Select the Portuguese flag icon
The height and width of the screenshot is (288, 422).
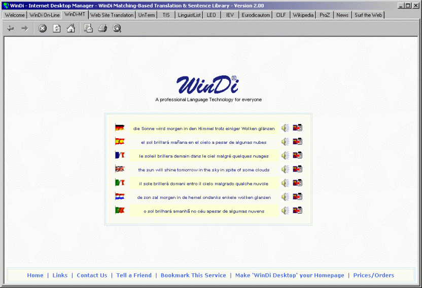pos(120,210)
